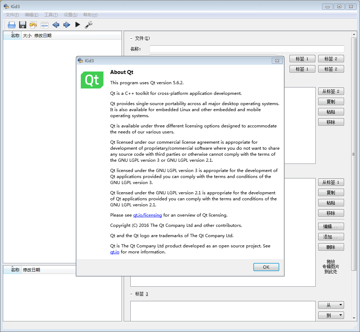Click 移除 below 从标签 2

click(x=331, y=122)
